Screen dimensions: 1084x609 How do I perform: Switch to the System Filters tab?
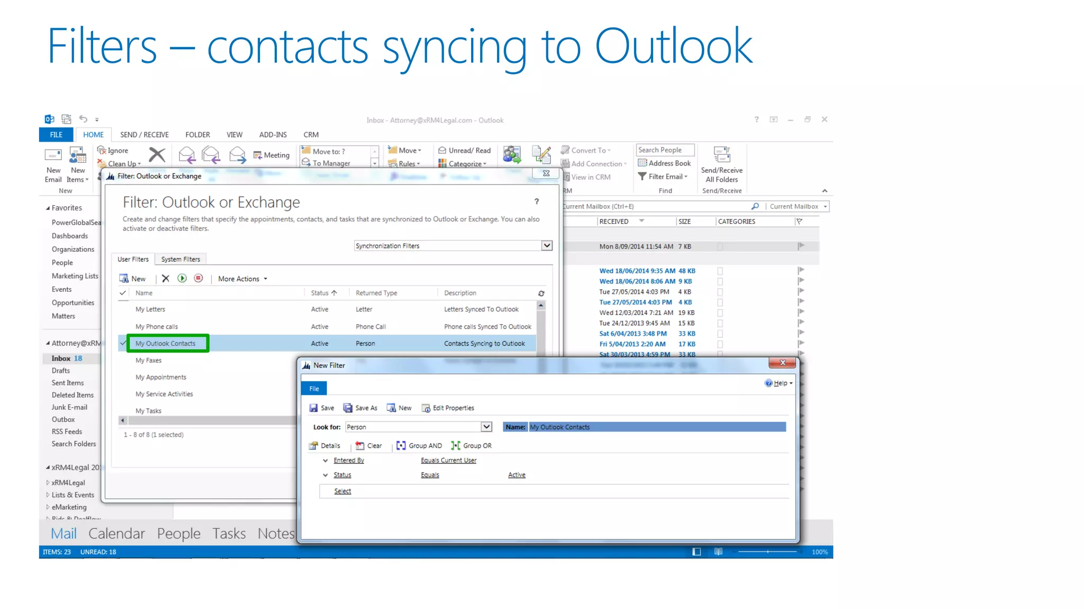click(x=180, y=259)
